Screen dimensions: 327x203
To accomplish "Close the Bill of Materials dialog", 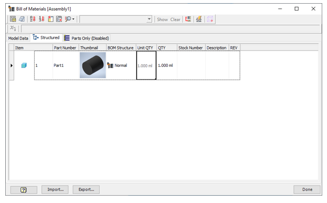I will click(x=313, y=9).
